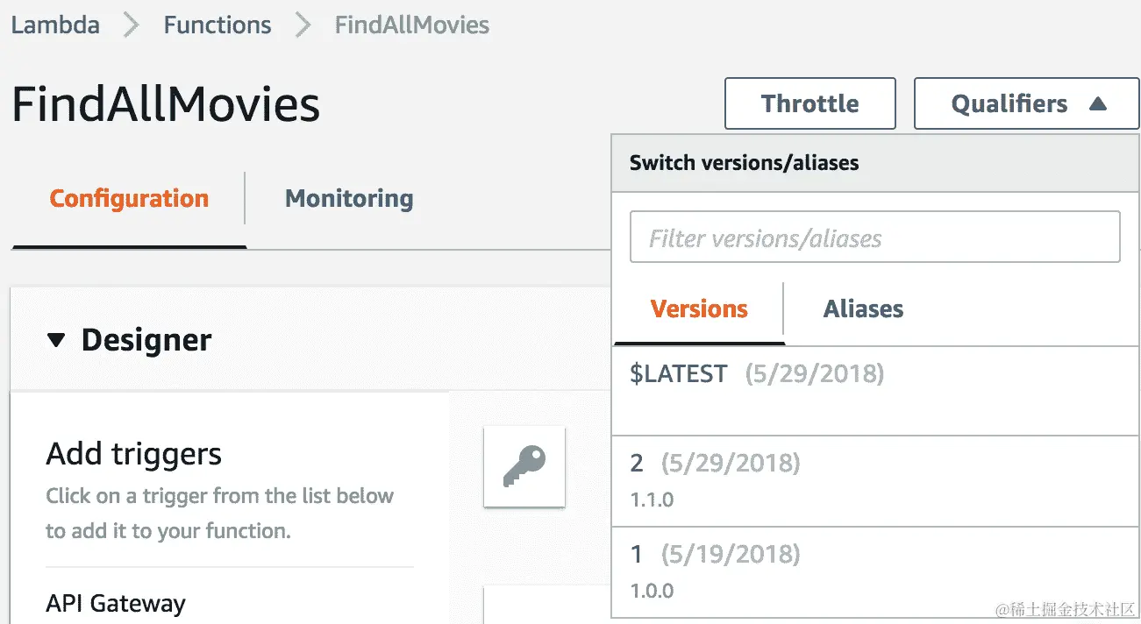The image size is (1141, 624).
Task: Open the Functions breadcrumb link
Action: click(x=218, y=25)
